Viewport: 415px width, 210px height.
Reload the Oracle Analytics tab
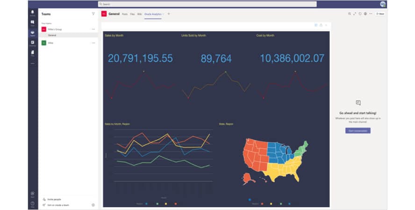tap(360, 14)
